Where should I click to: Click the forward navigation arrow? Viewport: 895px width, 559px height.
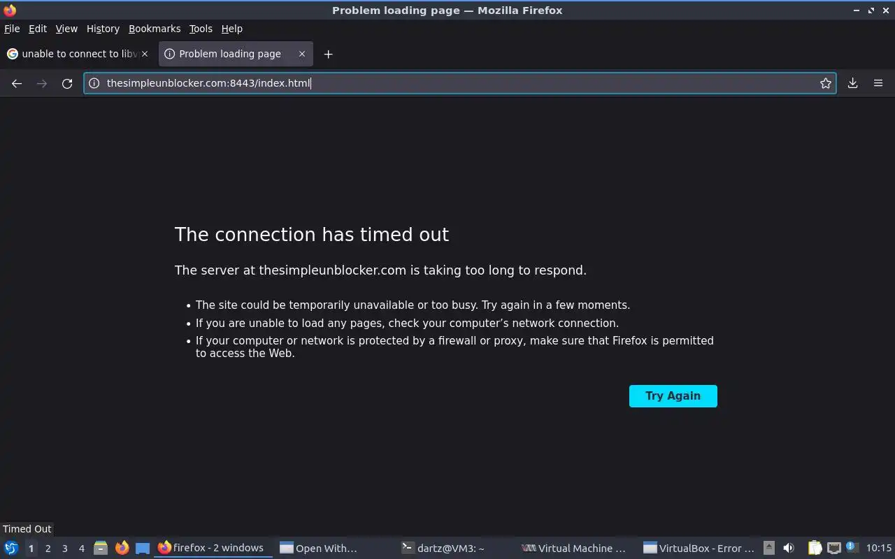pyautogui.click(x=42, y=83)
